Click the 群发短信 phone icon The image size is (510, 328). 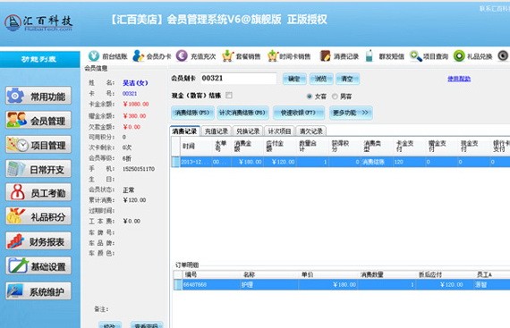pyautogui.click(x=370, y=55)
